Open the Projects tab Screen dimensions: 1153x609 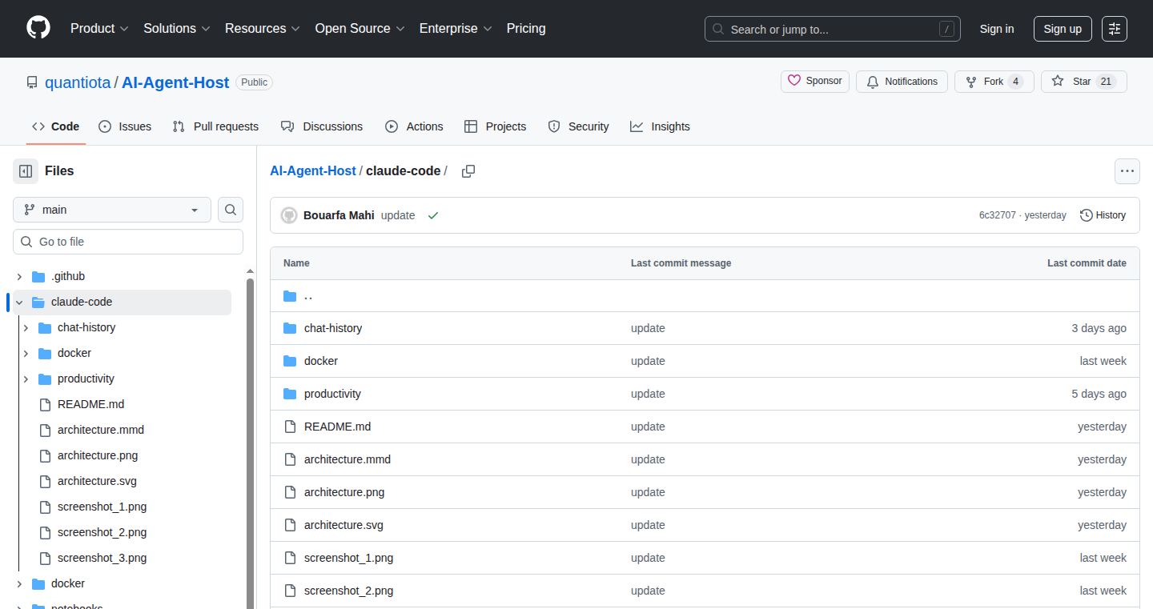coord(496,126)
